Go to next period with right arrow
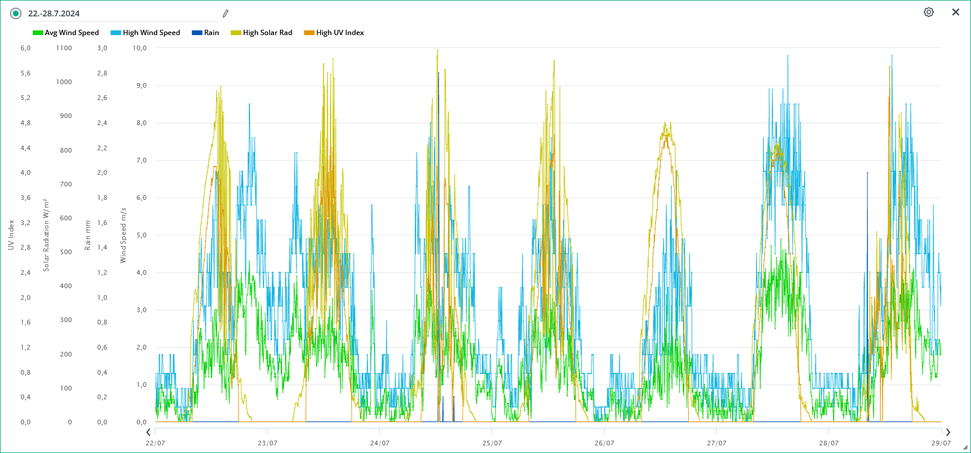This screenshot has width=971, height=453. tap(948, 432)
